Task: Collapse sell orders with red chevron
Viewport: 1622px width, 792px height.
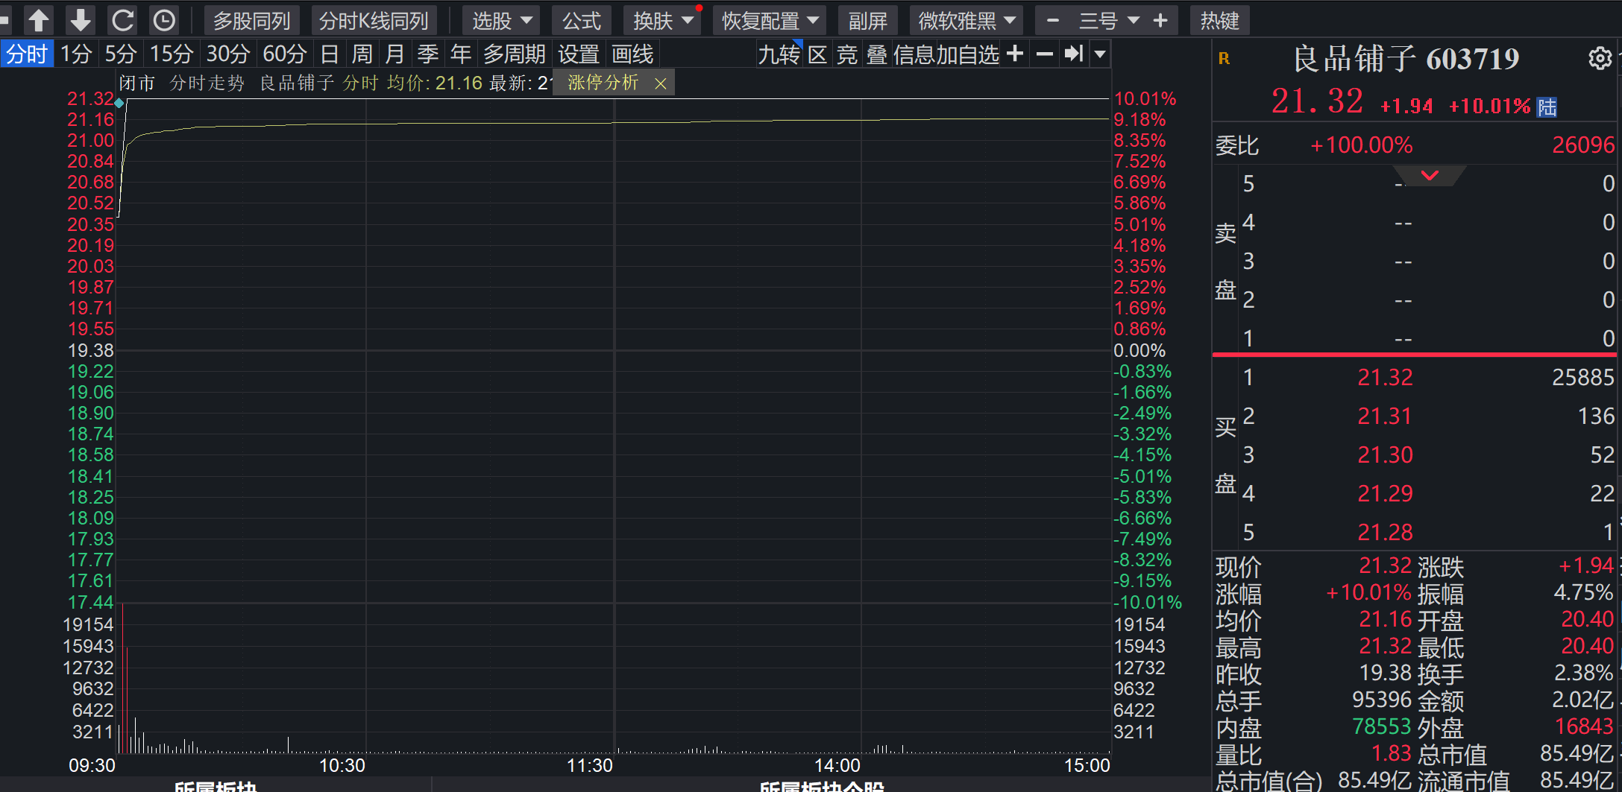Action: 1430,176
